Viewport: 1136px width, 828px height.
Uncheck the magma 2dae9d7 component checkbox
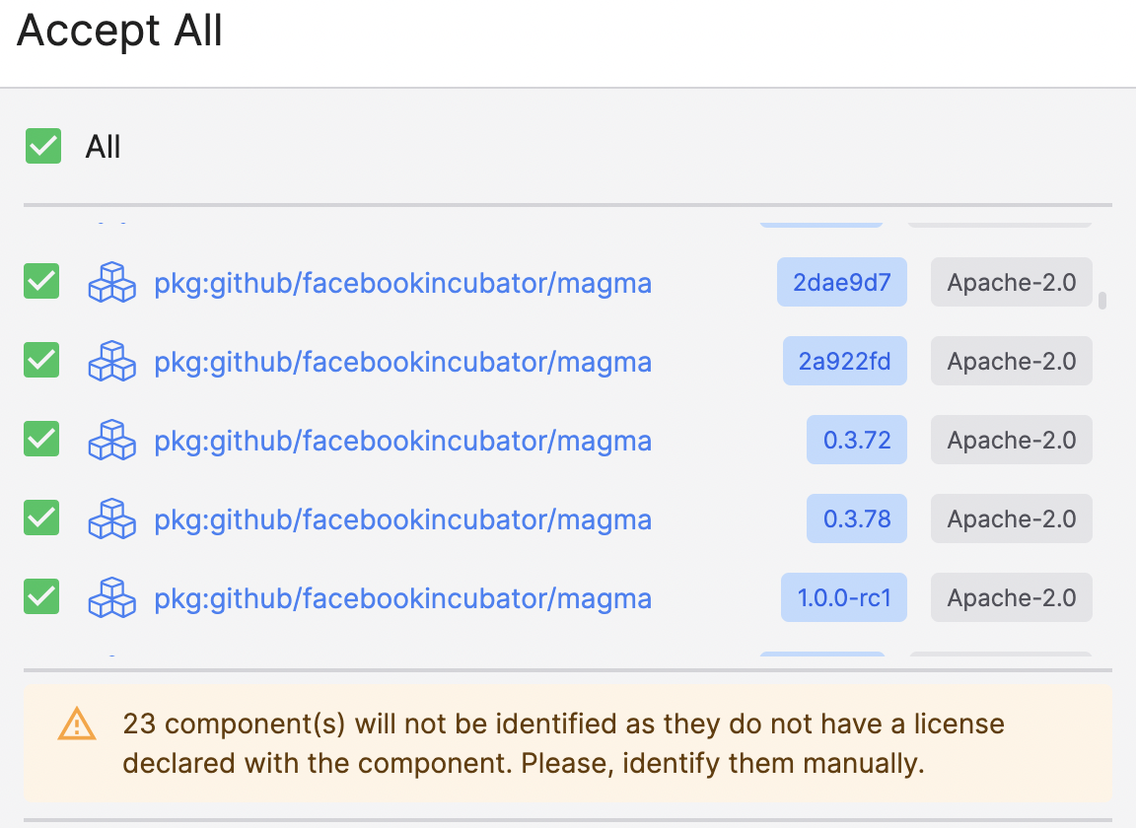41,281
